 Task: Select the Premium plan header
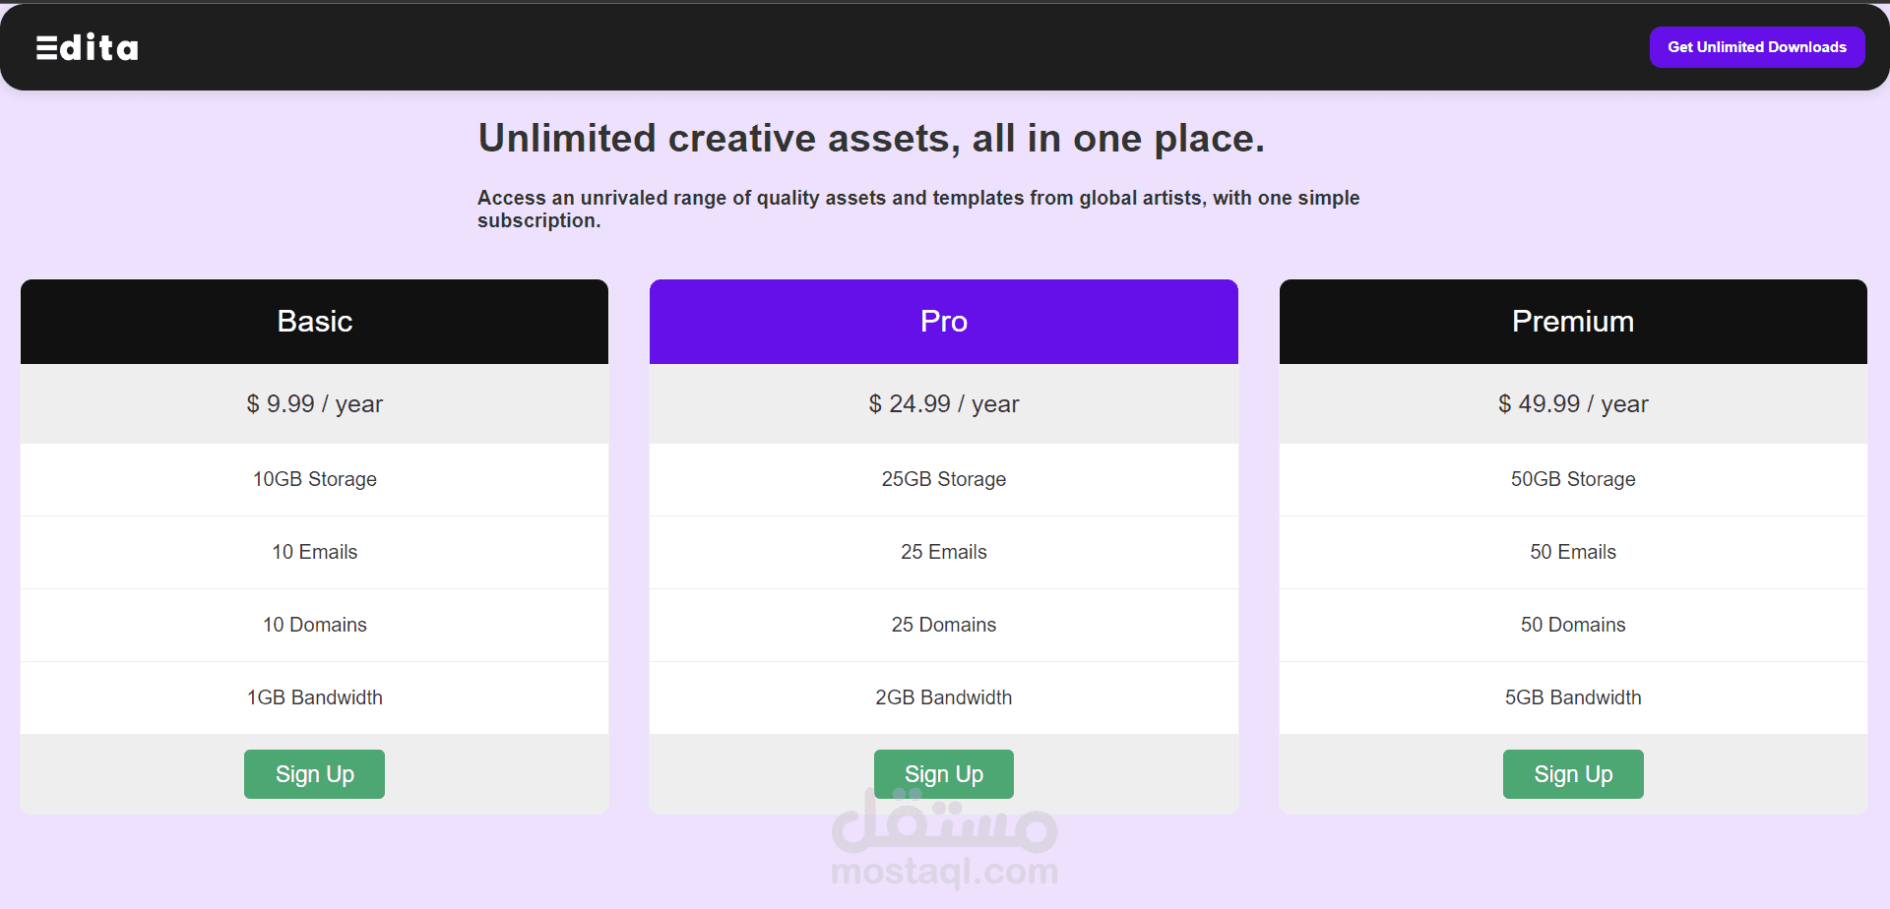(1572, 322)
